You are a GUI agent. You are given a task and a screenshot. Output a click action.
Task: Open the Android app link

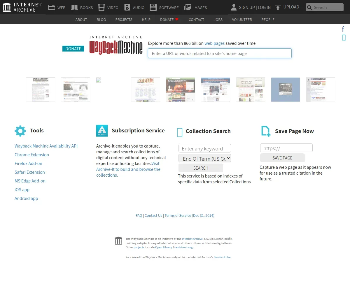point(26,198)
